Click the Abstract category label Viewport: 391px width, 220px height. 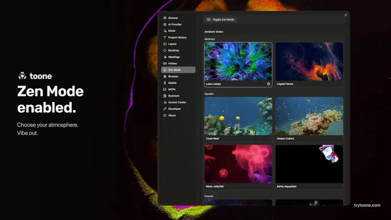click(x=210, y=39)
